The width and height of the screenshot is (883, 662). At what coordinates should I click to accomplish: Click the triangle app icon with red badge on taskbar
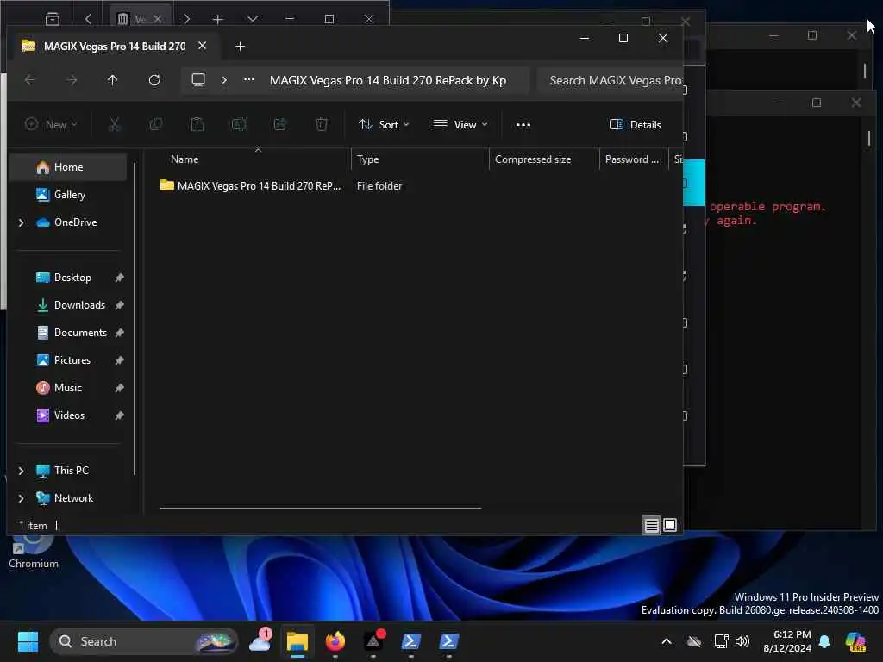tap(373, 641)
